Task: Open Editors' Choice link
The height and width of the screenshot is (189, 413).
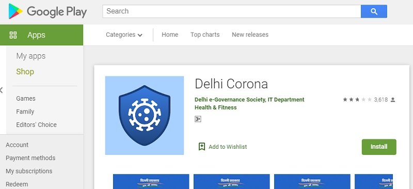Action: pos(36,124)
